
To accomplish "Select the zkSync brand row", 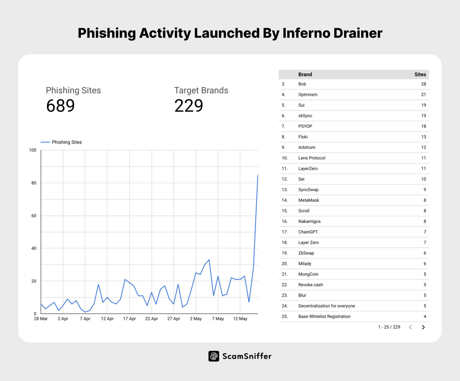I will [354, 116].
